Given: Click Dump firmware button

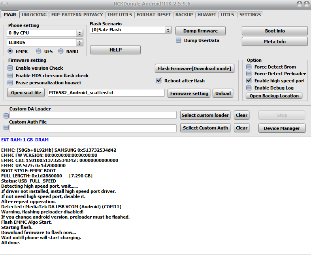Looking at the screenshot, I should (200, 31).
